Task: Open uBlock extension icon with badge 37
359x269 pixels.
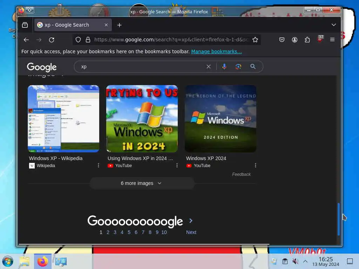Action: 320,39
